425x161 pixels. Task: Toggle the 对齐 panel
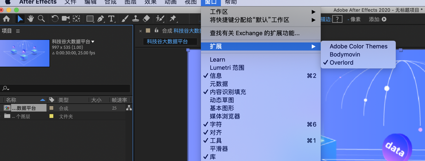point(260,132)
